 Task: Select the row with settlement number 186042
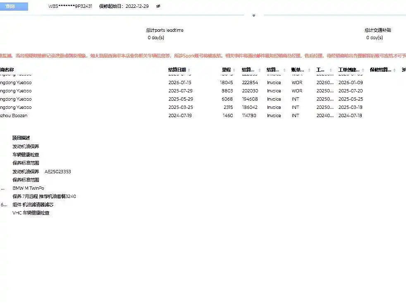tap(249, 107)
